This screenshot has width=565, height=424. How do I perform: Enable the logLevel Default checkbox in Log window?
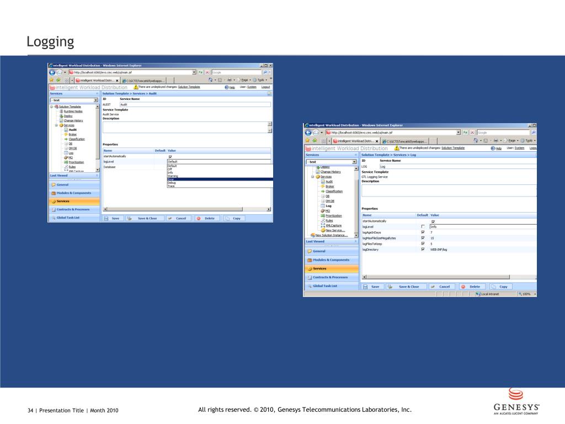423,227
